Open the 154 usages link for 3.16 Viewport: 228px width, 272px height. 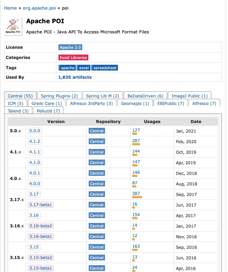[136, 215]
